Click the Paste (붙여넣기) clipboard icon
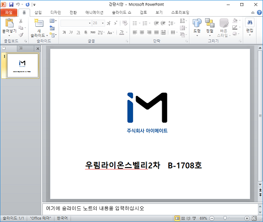This screenshot has height=222, width=263. coord(9,23)
